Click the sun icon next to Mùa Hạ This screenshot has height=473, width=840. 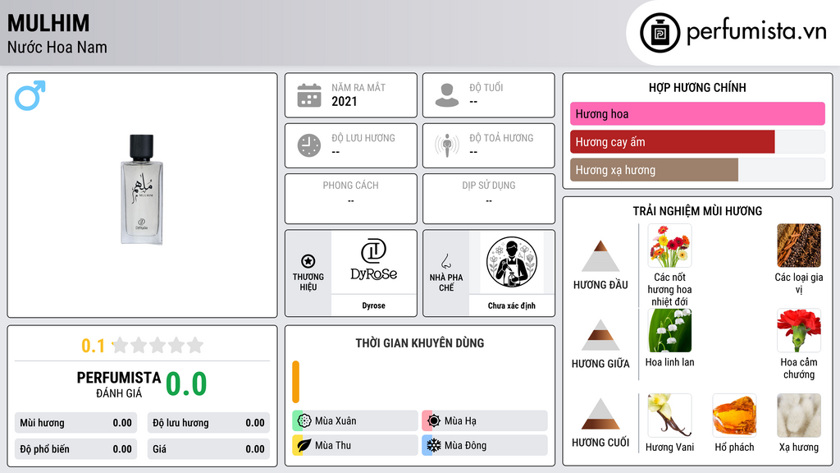click(434, 420)
